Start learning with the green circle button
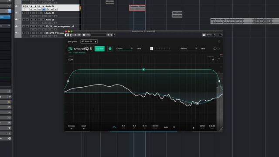The height and width of the screenshot is (157, 279). (x=110, y=48)
